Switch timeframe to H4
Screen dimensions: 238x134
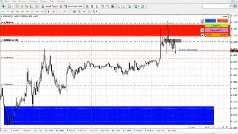pyautogui.click(x=27, y=12)
